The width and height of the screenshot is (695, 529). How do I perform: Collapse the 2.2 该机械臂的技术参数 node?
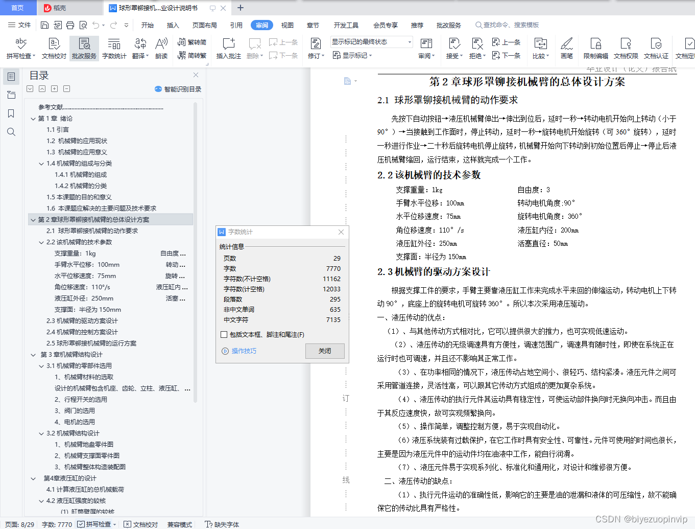[41, 242]
